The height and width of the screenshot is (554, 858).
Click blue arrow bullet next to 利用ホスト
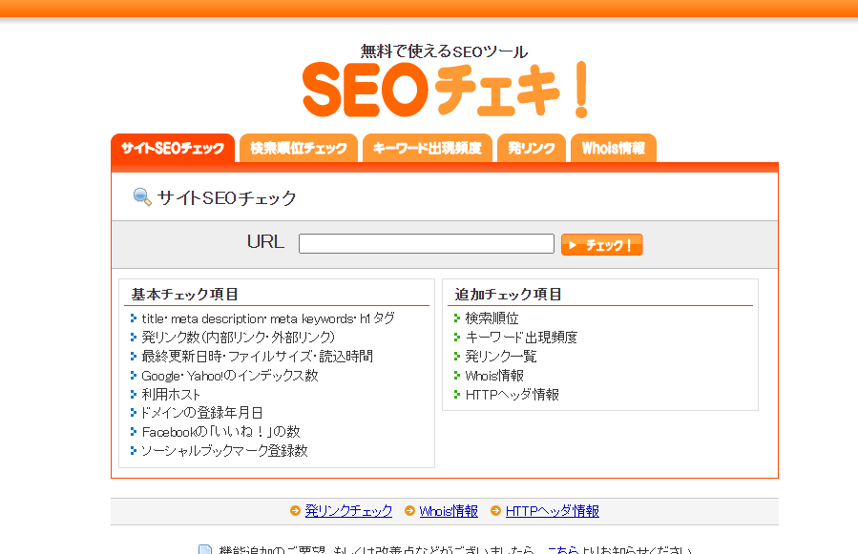tap(134, 394)
